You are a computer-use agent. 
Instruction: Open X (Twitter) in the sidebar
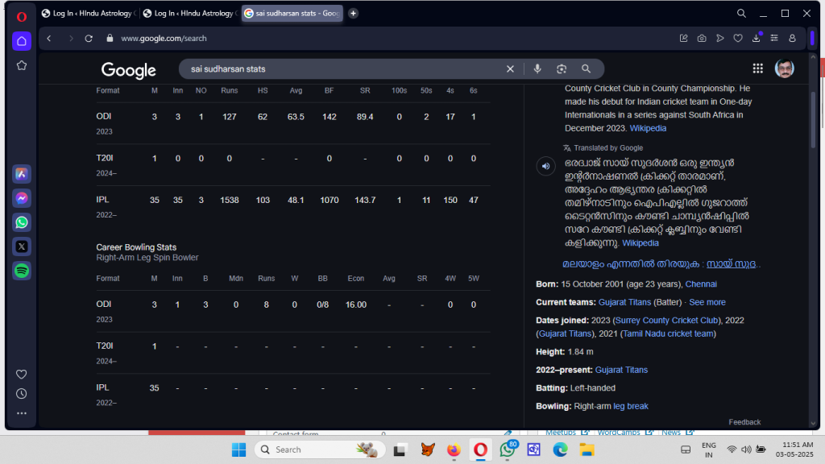pyautogui.click(x=22, y=246)
